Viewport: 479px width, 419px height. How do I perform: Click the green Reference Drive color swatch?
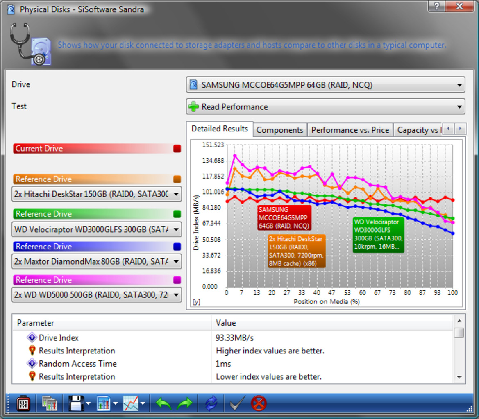pos(177,214)
